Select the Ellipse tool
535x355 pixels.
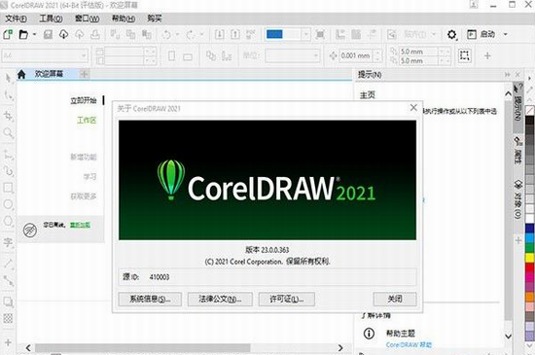click(8, 204)
